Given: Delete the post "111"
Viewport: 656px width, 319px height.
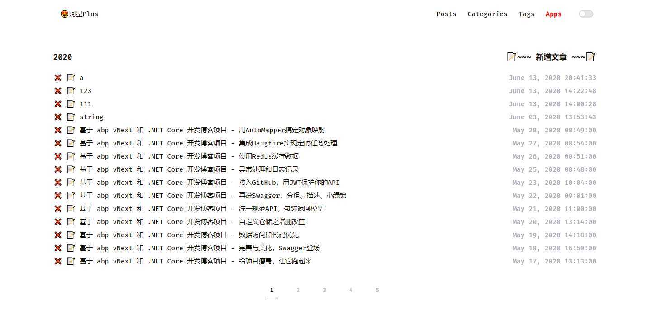Looking at the screenshot, I should point(58,103).
